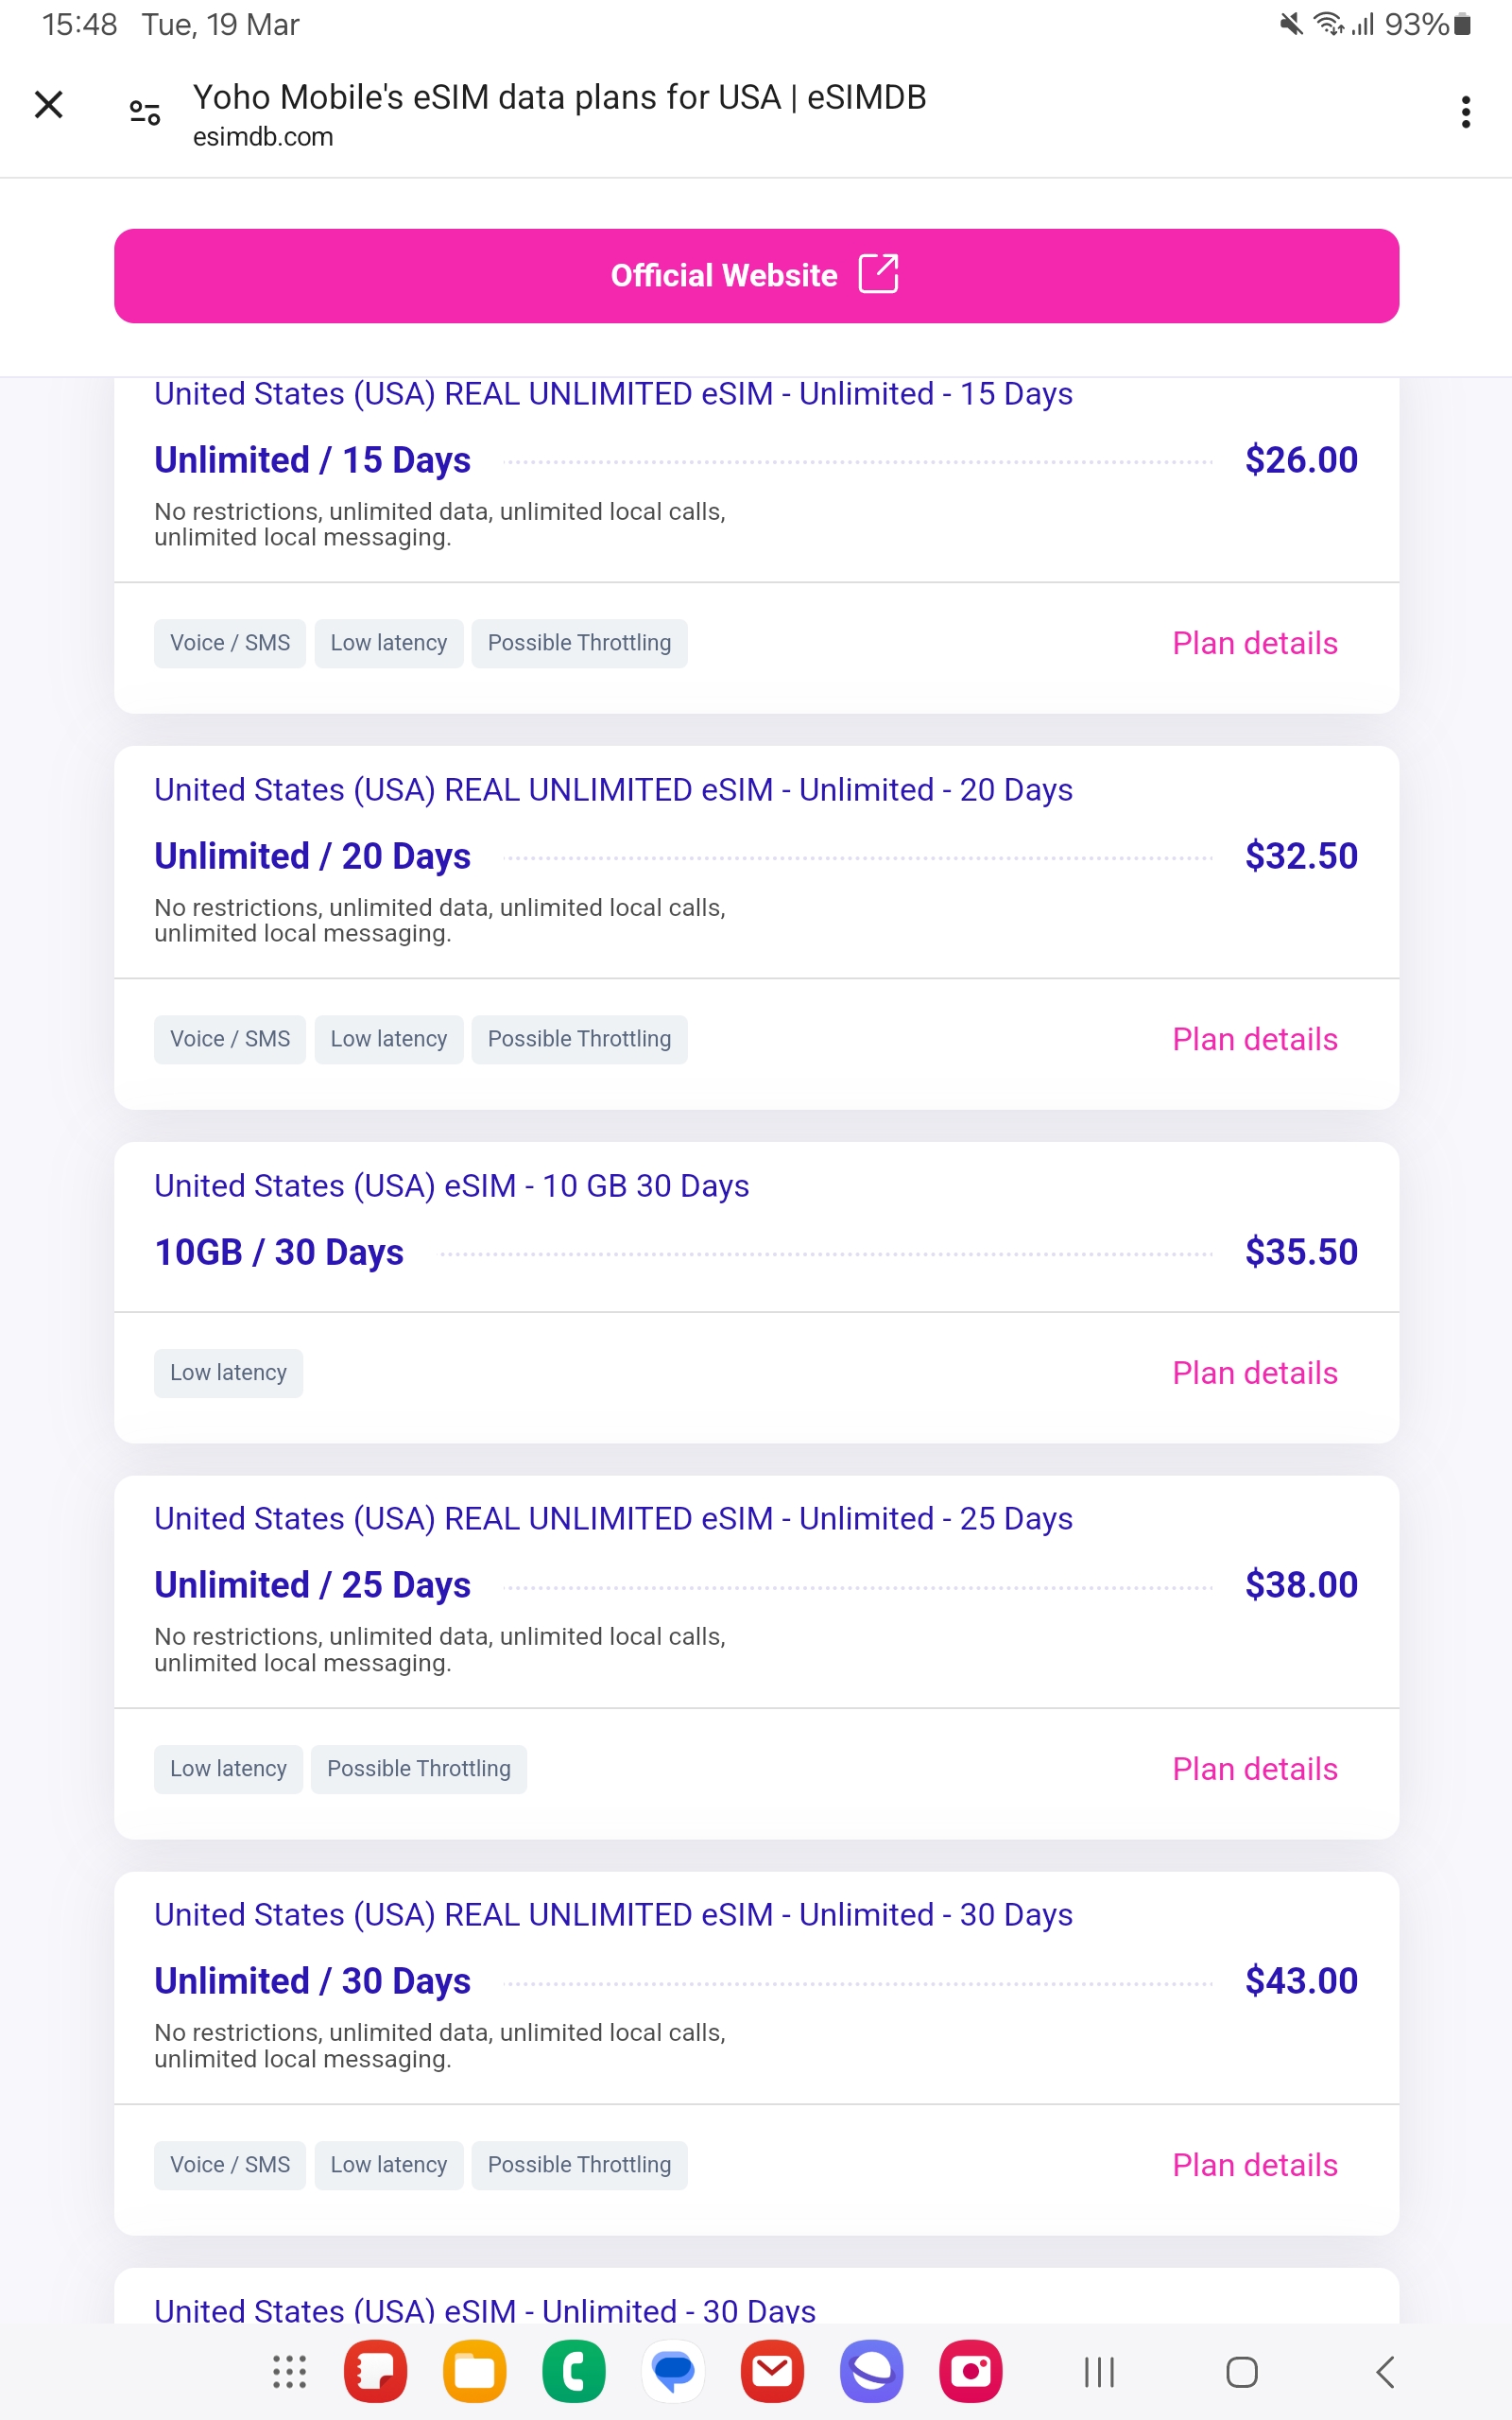Open Plan details for 10GB 30 Days
The width and height of the screenshot is (1512, 2420).
coord(1254,1373)
